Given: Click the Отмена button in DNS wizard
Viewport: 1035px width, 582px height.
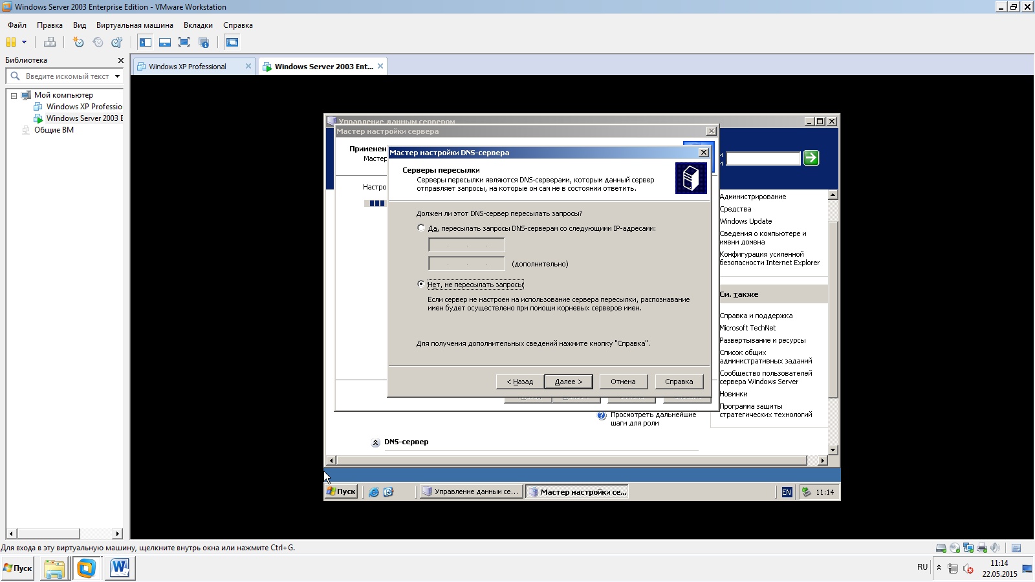Looking at the screenshot, I should 623,382.
